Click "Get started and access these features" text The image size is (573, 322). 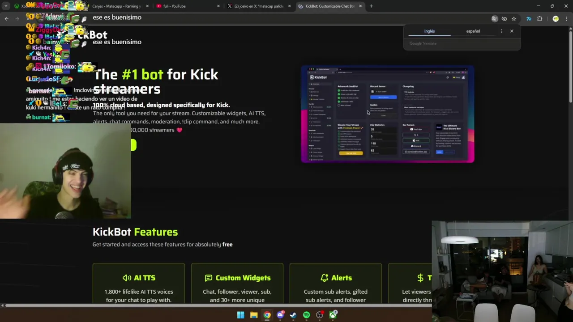(x=162, y=245)
